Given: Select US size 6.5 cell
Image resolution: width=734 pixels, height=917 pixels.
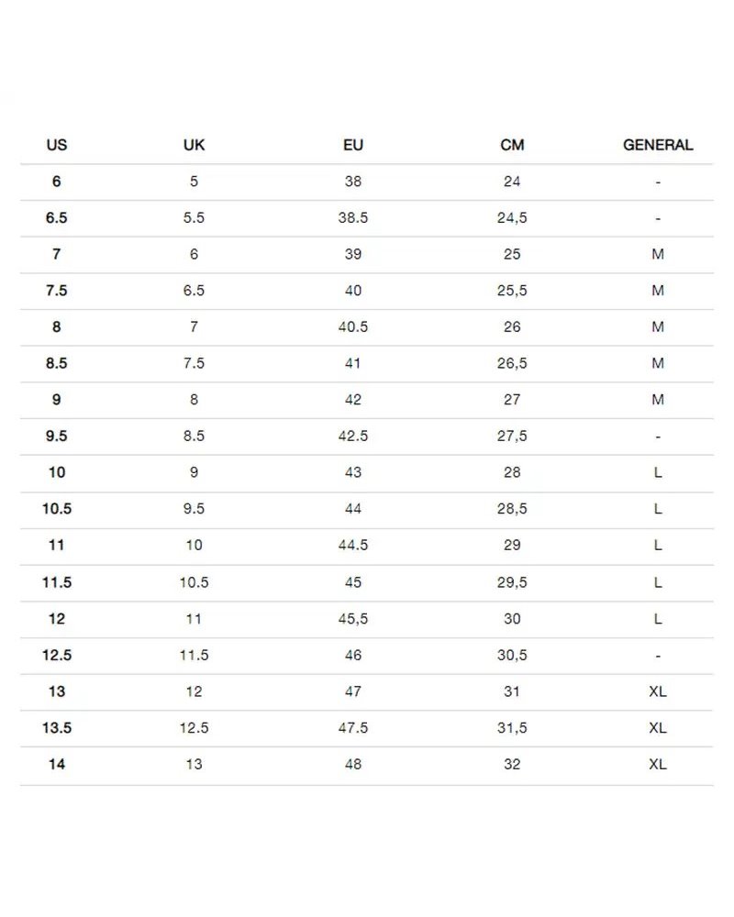Looking at the screenshot, I should [57, 217].
